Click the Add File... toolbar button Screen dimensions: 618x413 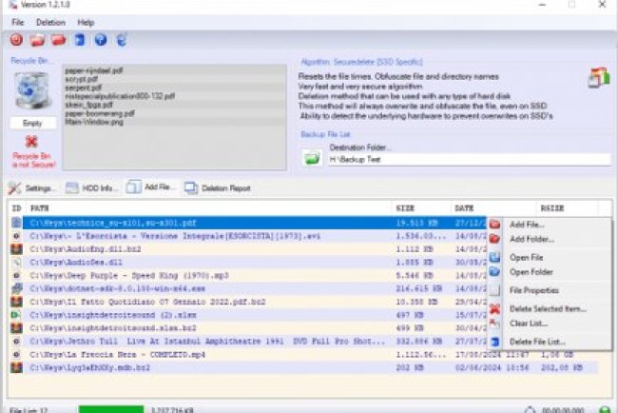coord(151,187)
